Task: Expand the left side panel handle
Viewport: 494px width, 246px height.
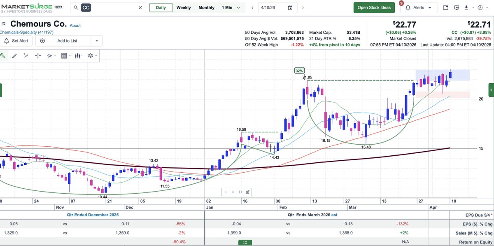Action: [x=1, y=90]
